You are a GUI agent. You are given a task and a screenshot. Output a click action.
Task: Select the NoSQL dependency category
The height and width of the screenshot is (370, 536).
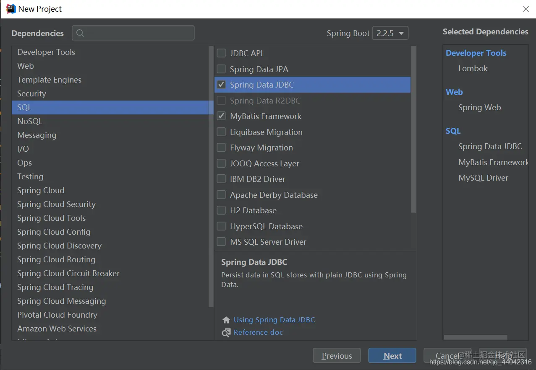tap(30, 121)
